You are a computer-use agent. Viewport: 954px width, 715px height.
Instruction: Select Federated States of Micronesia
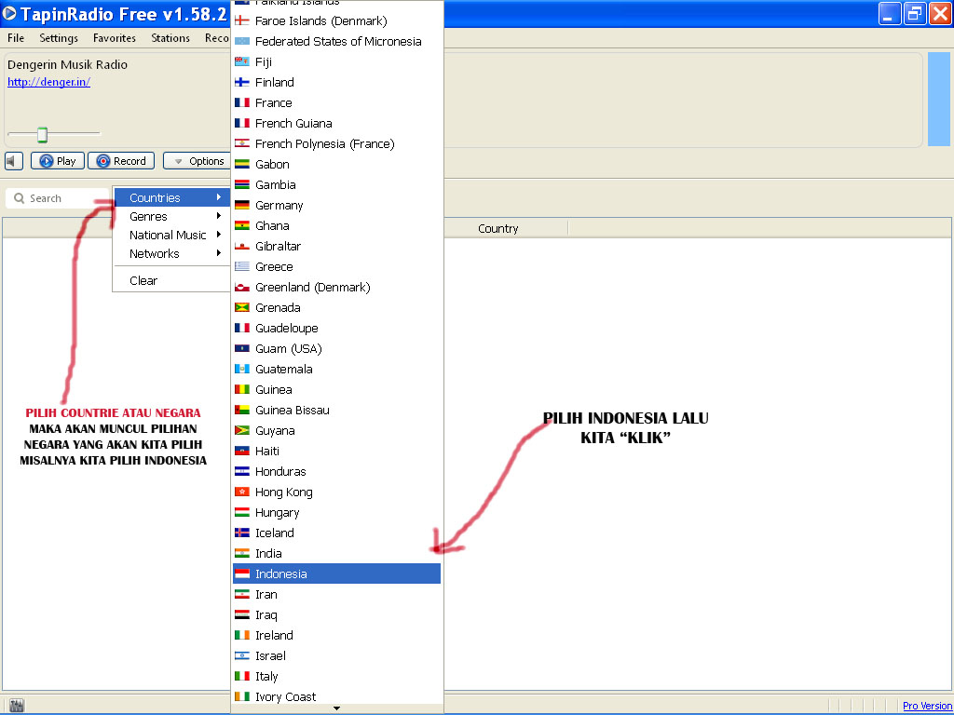(336, 41)
